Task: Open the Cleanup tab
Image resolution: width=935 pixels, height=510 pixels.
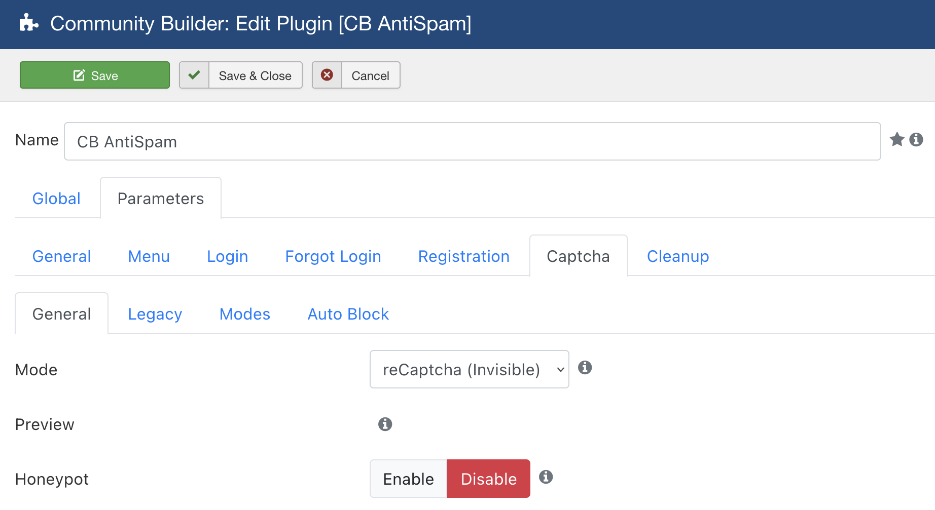Action: [x=678, y=256]
